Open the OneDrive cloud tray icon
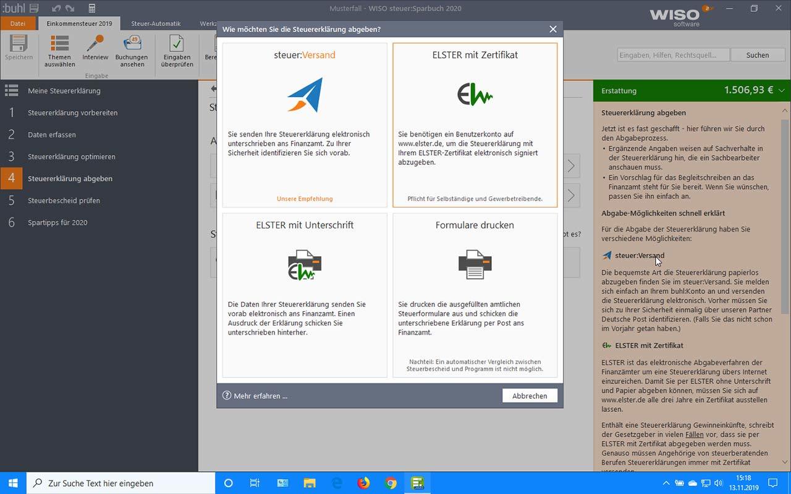 click(x=693, y=483)
